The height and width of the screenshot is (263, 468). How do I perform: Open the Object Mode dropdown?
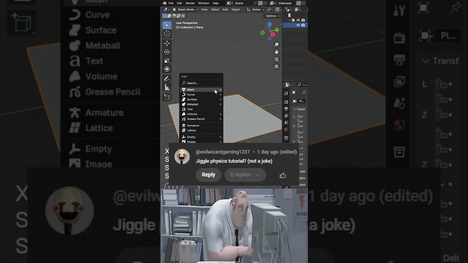coord(185,9)
